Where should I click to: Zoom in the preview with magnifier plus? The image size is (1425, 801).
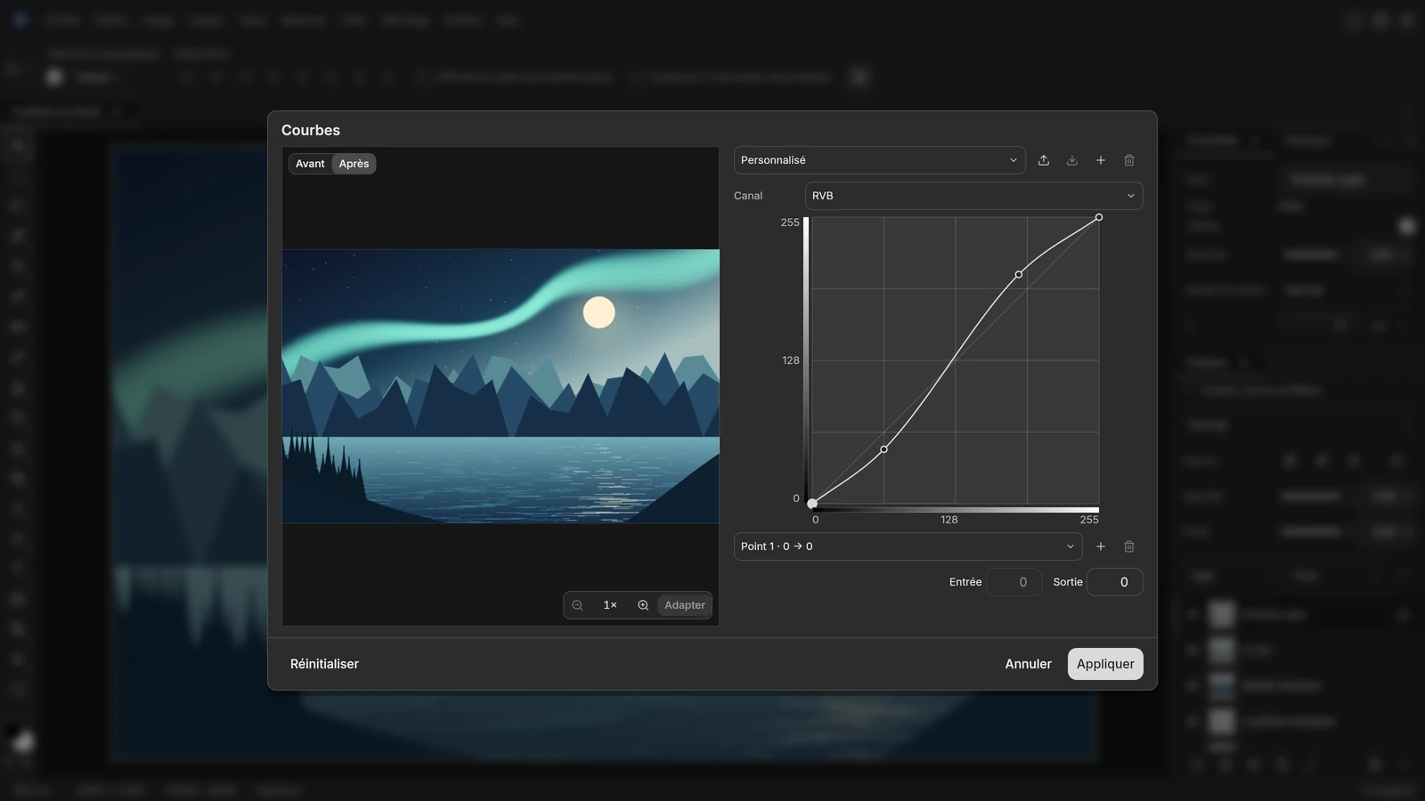click(643, 605)
